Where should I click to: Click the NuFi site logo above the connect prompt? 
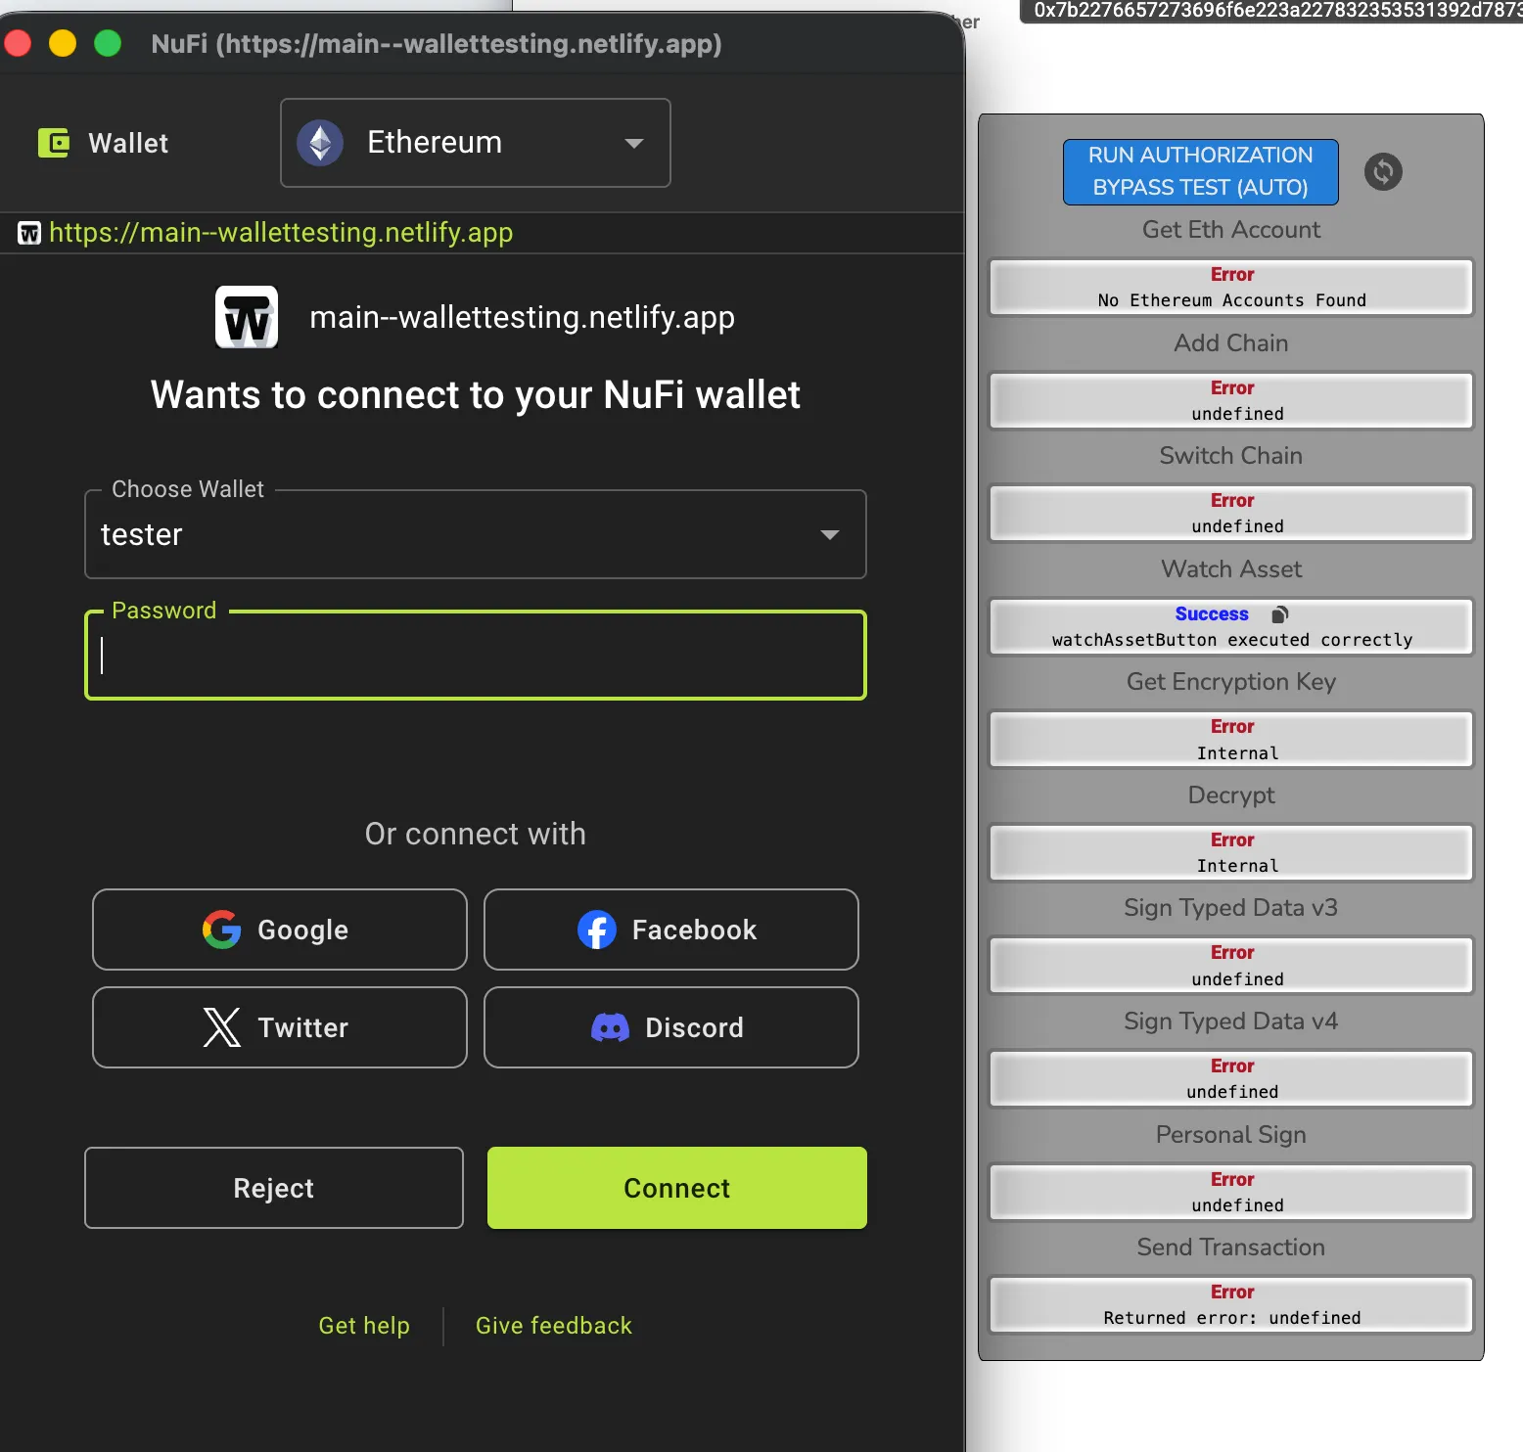coord(246,316)
